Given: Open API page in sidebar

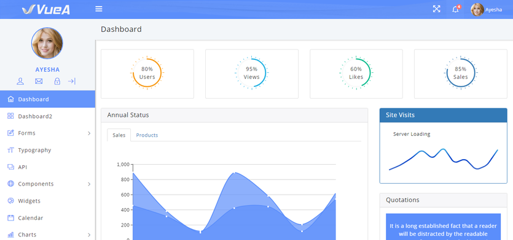Looking at the screenshot, I should coord(47,167).
